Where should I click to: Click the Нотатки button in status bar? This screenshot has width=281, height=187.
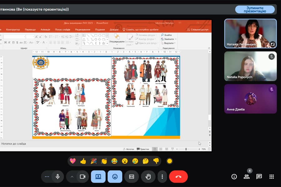129,149
